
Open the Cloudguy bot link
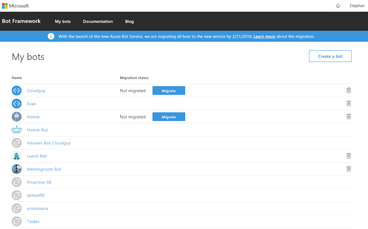36,91
